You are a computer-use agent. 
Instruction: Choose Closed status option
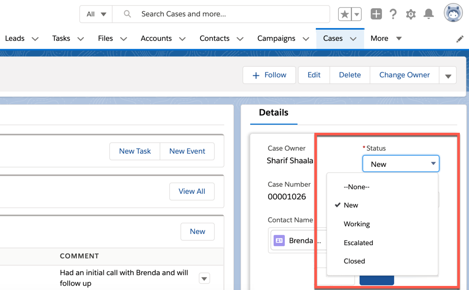(383, 262)
